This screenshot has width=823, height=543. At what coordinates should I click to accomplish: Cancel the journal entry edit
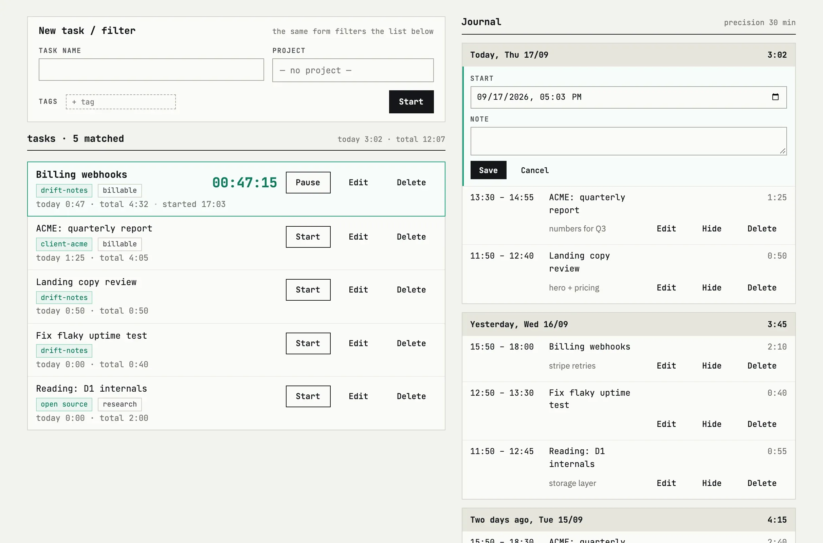(534, 170)
